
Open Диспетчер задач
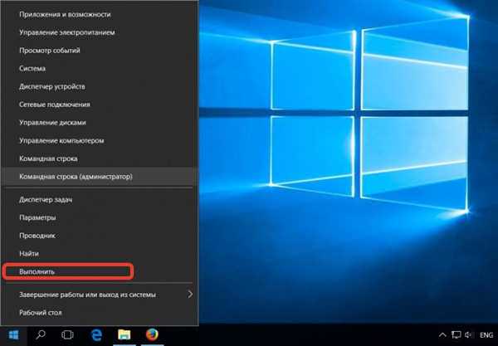click(x=100, y=200)
